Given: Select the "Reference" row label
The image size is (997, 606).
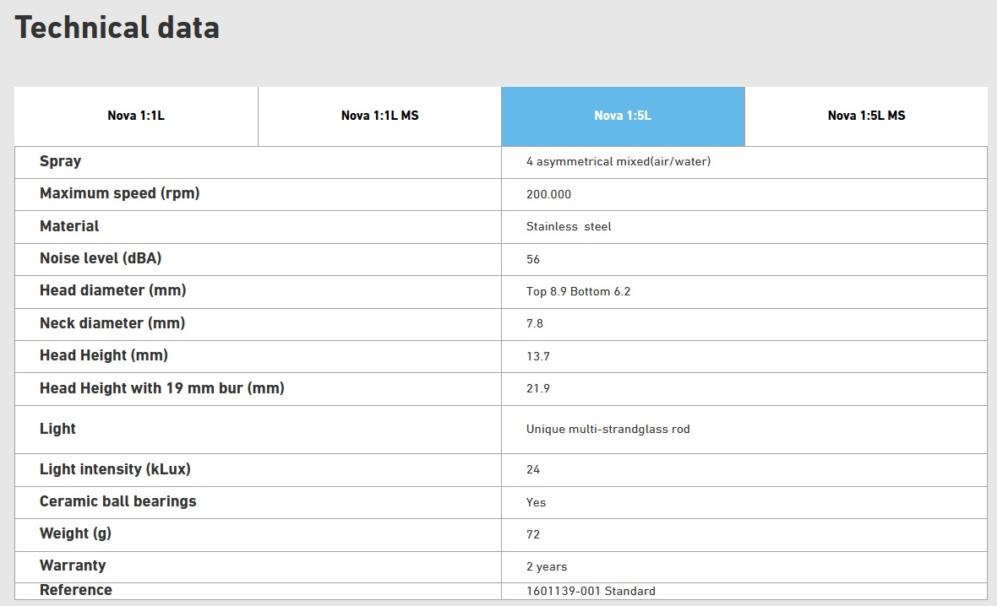Looking at the screenshot, I should coord(76,590).
